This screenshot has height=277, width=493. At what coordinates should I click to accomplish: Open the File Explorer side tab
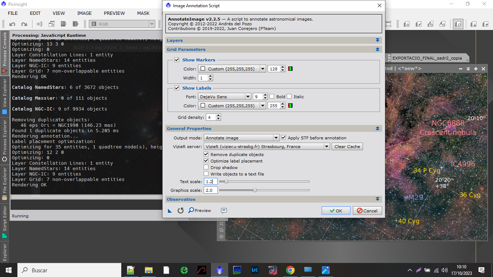(5, 184)
